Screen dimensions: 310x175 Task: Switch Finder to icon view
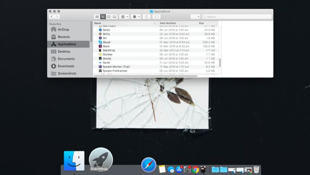97,17
